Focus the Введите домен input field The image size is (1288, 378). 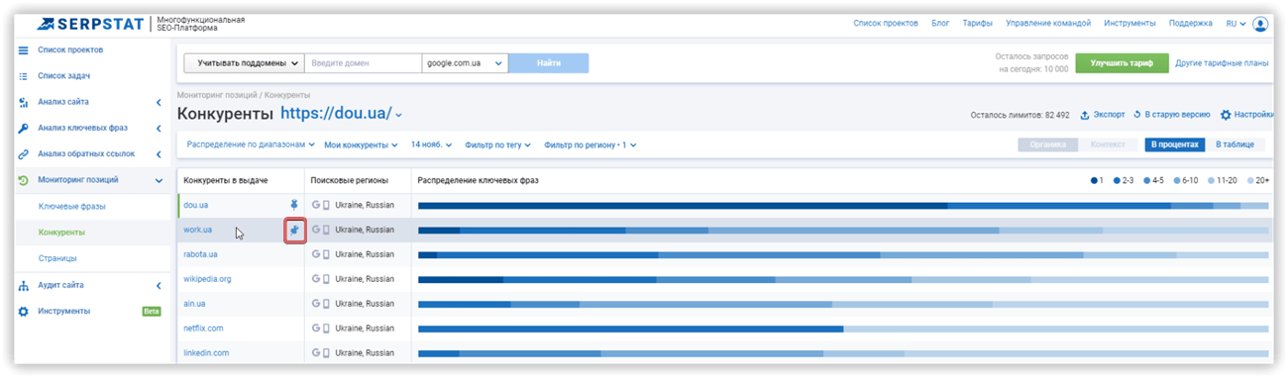tap(364, 63)
